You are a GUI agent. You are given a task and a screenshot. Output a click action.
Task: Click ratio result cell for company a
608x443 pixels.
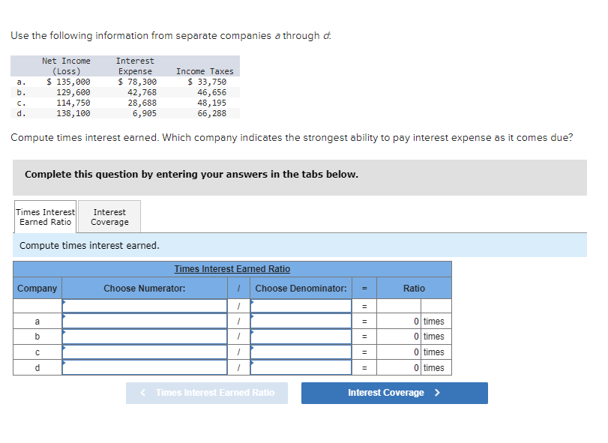[399, 322]
